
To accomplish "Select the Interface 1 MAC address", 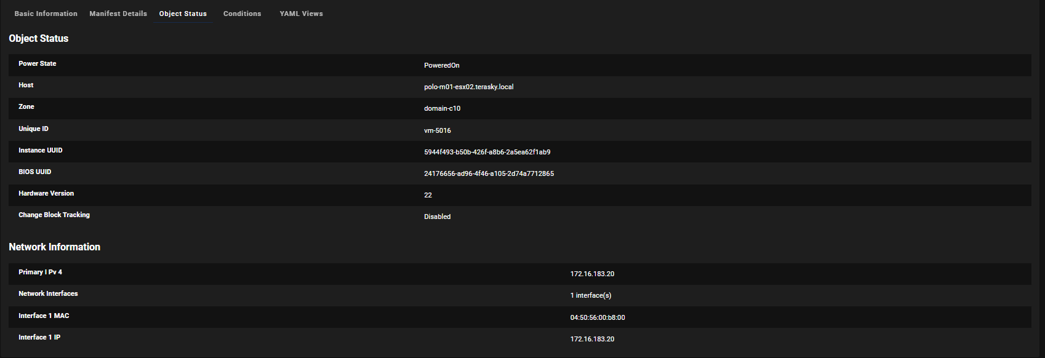I will point(597,317).
